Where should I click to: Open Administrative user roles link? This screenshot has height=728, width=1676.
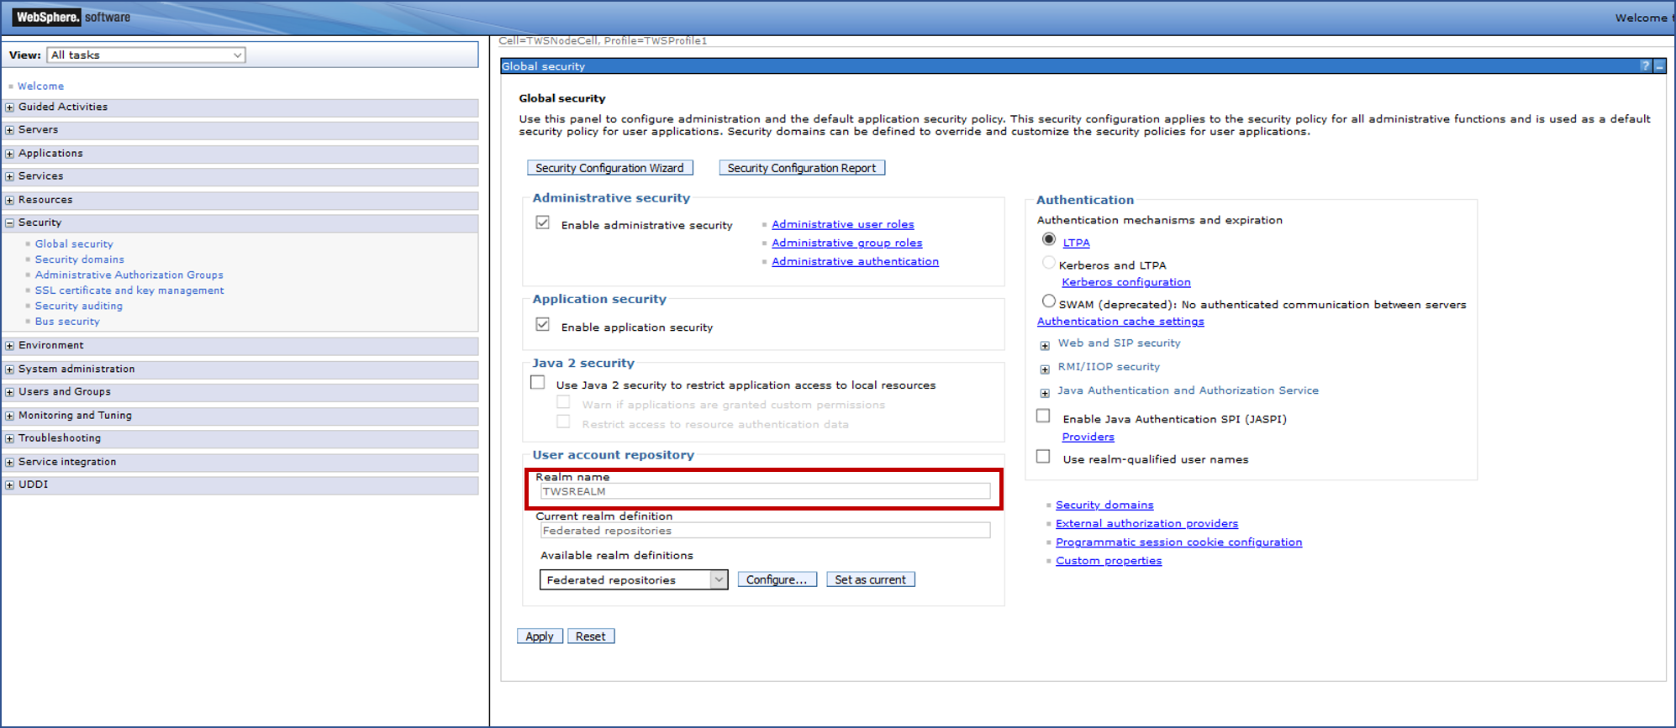click(x=843, y=224)
